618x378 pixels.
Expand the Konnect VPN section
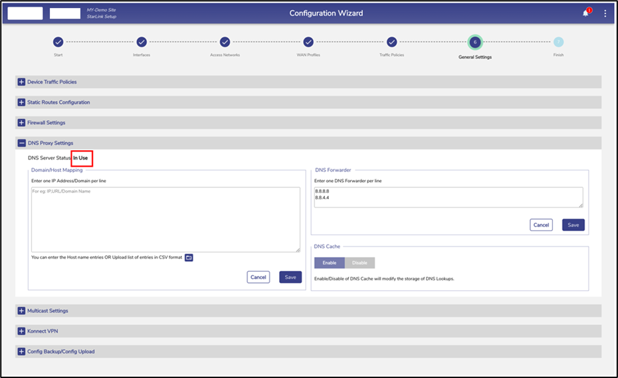22,331
